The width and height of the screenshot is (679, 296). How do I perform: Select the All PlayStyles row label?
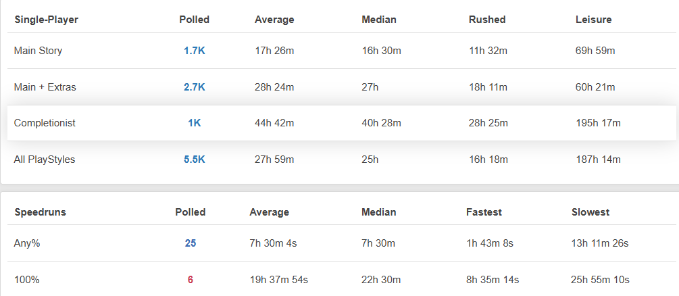pyautogui.click(x=45, y=159)
